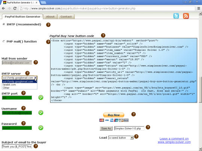The width and height of the screenshot is (202, 151).
Task: Click inside the PayPal button code textarea
Action: tap(123, 70)
